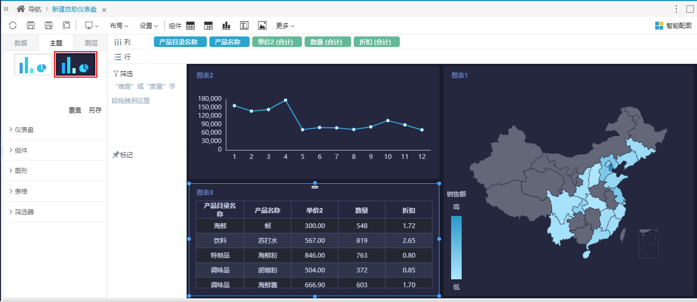Viewport: 697px width, 302px height.
Task: Click the 胡椒粉 table cell
Action: tap(268, 270)
